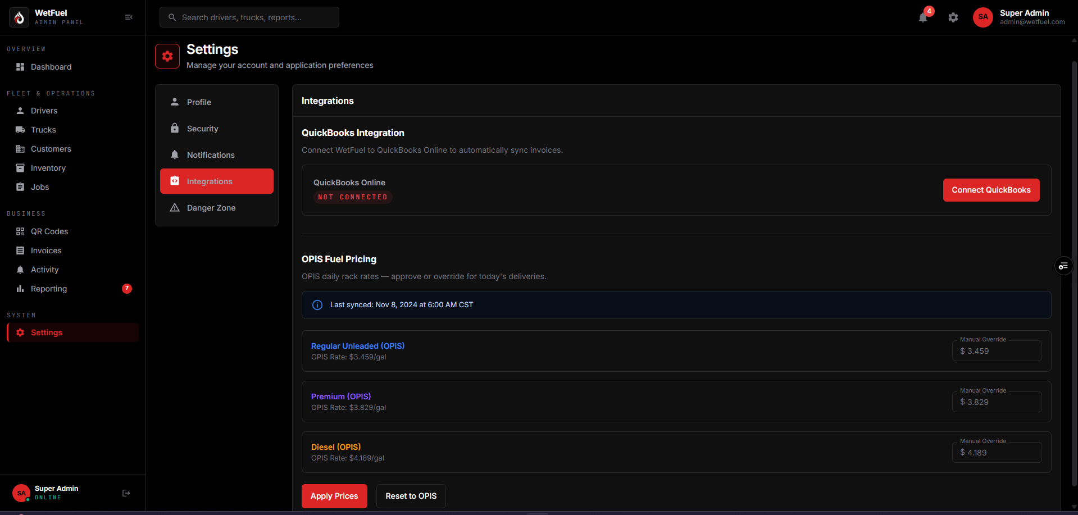The width and height of the screenshot is (1078, 515).
Task: Open Reporting from the sidebar
Action: (72, 289)
